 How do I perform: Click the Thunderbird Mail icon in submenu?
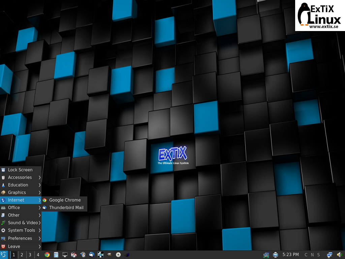45,207
